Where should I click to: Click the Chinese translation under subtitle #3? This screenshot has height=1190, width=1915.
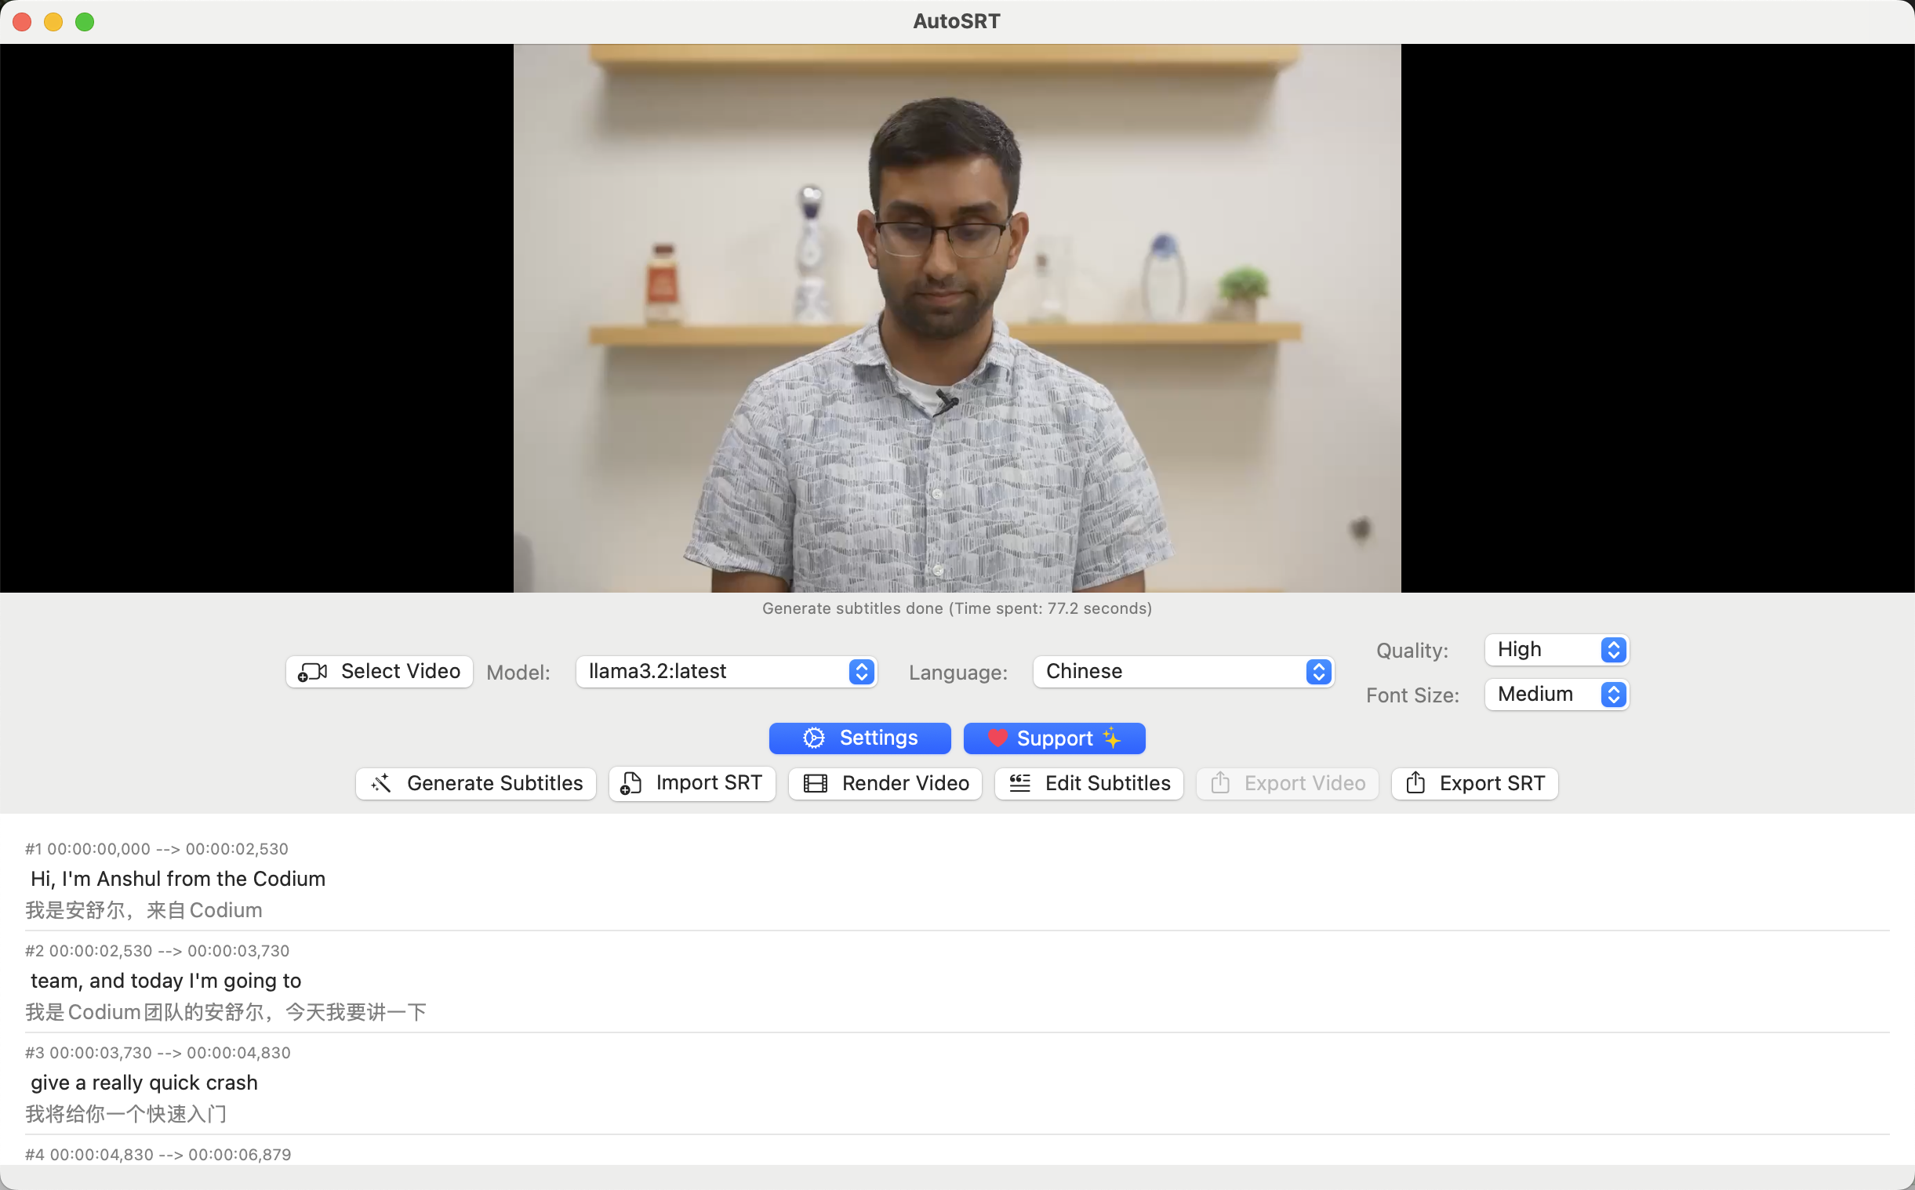point(126,1114)
